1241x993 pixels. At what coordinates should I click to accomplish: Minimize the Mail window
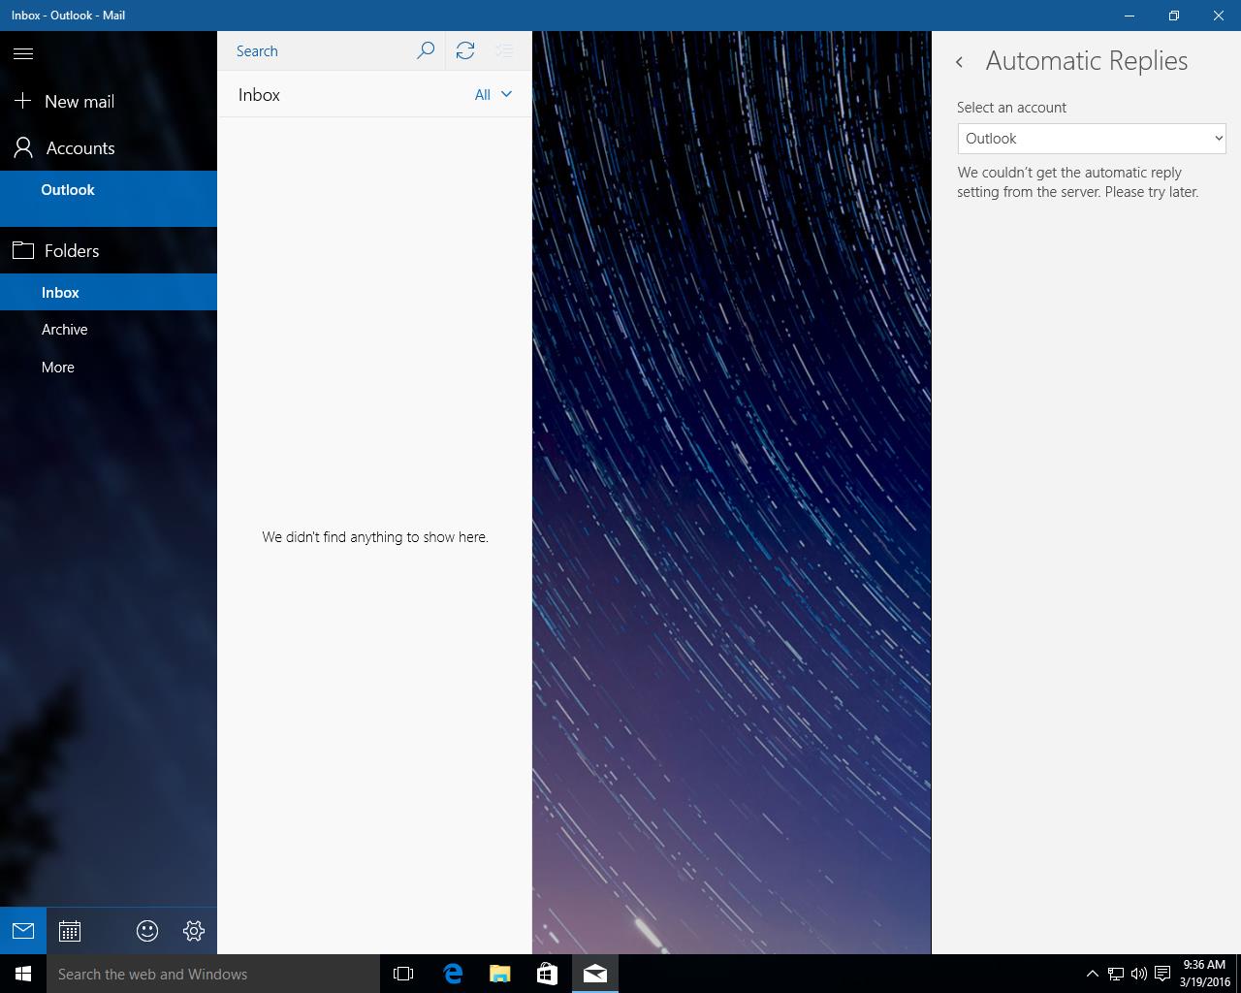point(1130,16)
